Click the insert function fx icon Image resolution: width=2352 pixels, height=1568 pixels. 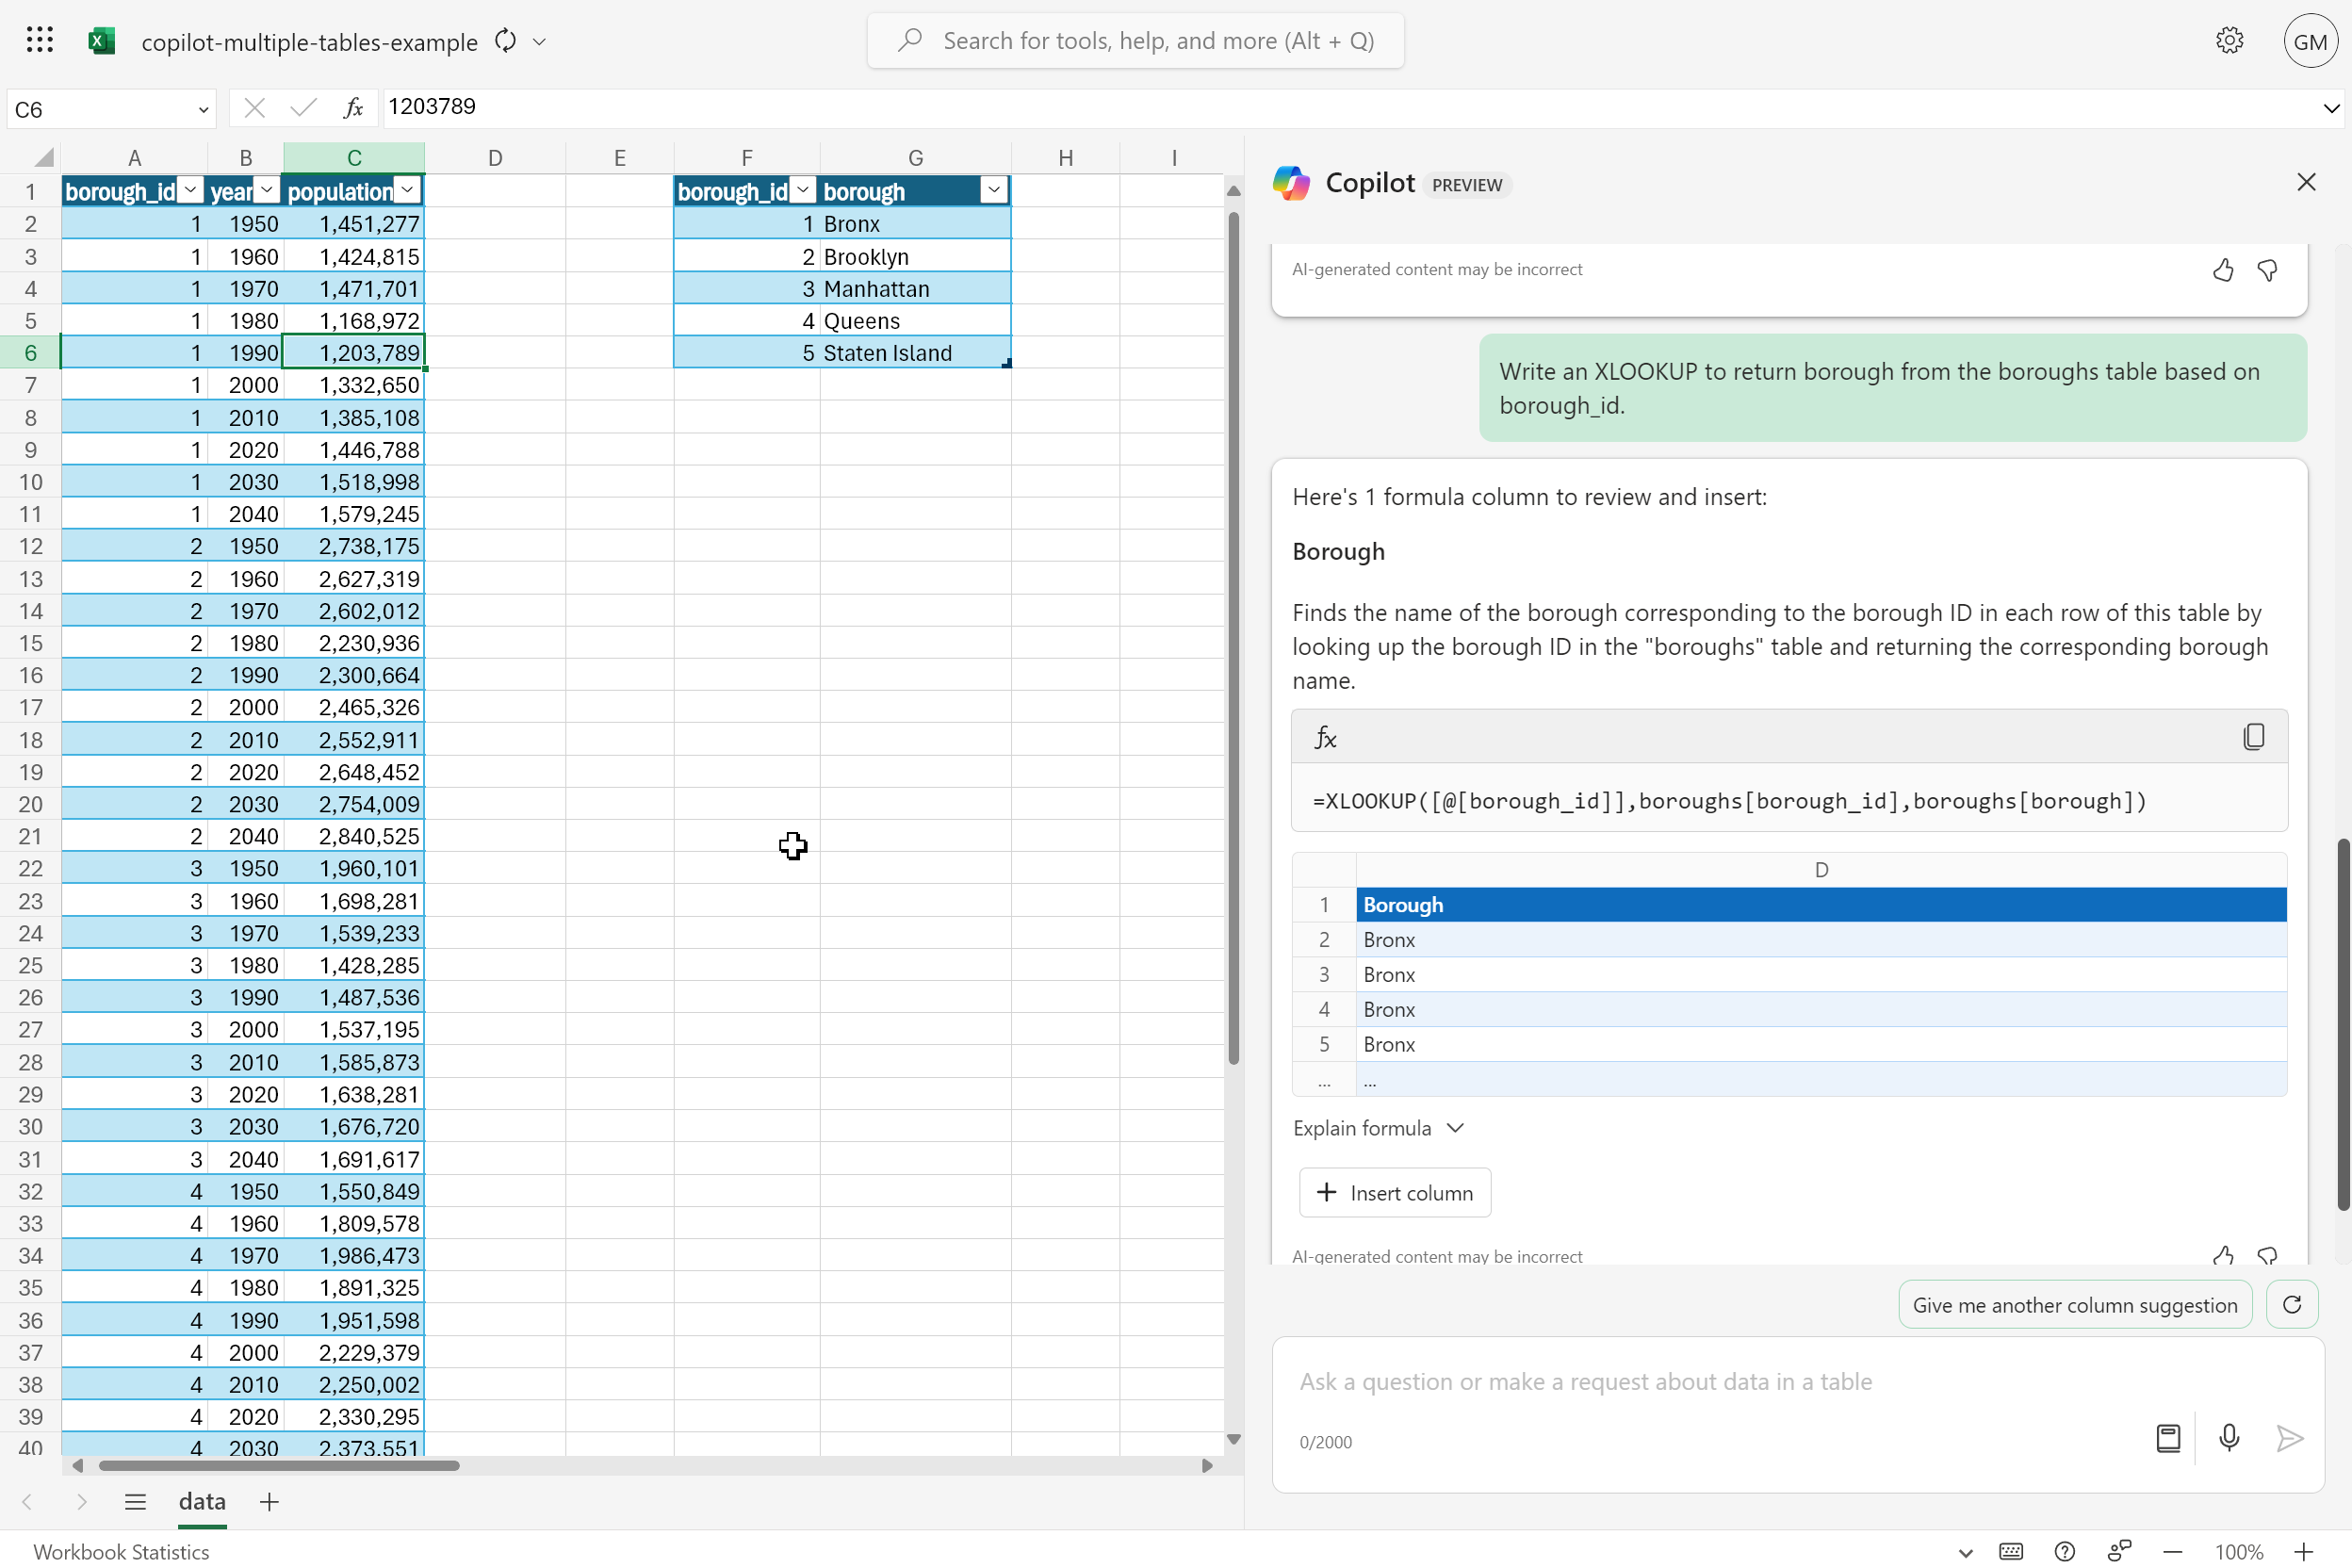pos(353,108)
